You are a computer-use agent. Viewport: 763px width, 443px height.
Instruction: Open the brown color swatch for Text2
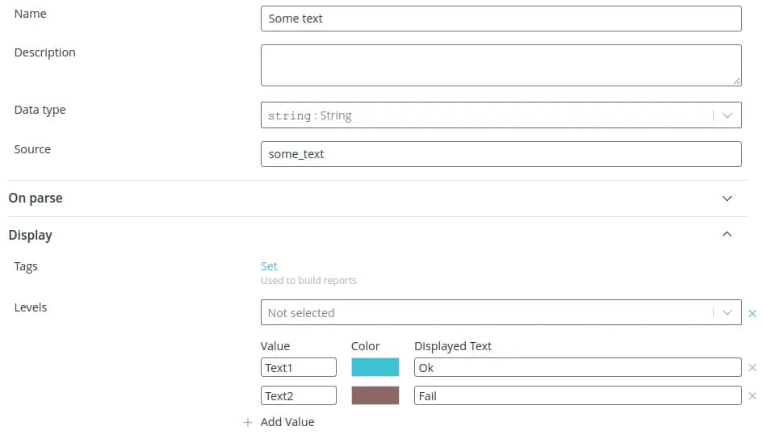[375, 395]
